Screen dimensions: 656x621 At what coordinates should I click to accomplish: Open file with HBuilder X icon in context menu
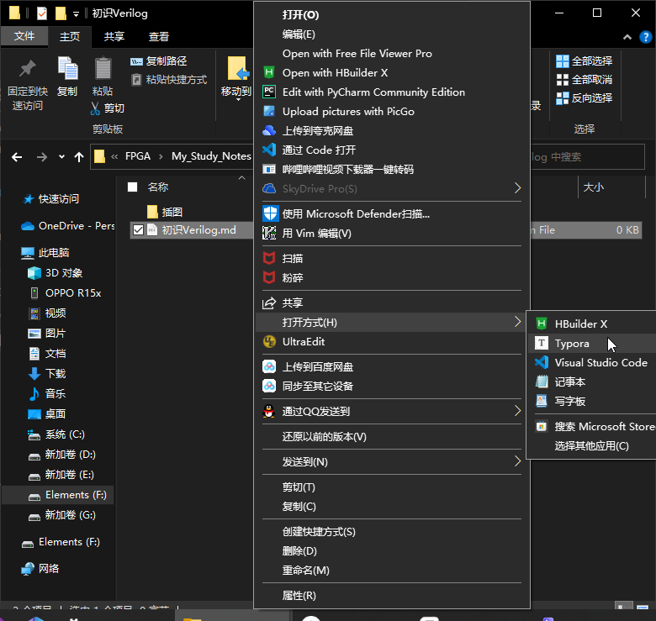(269, 73)
